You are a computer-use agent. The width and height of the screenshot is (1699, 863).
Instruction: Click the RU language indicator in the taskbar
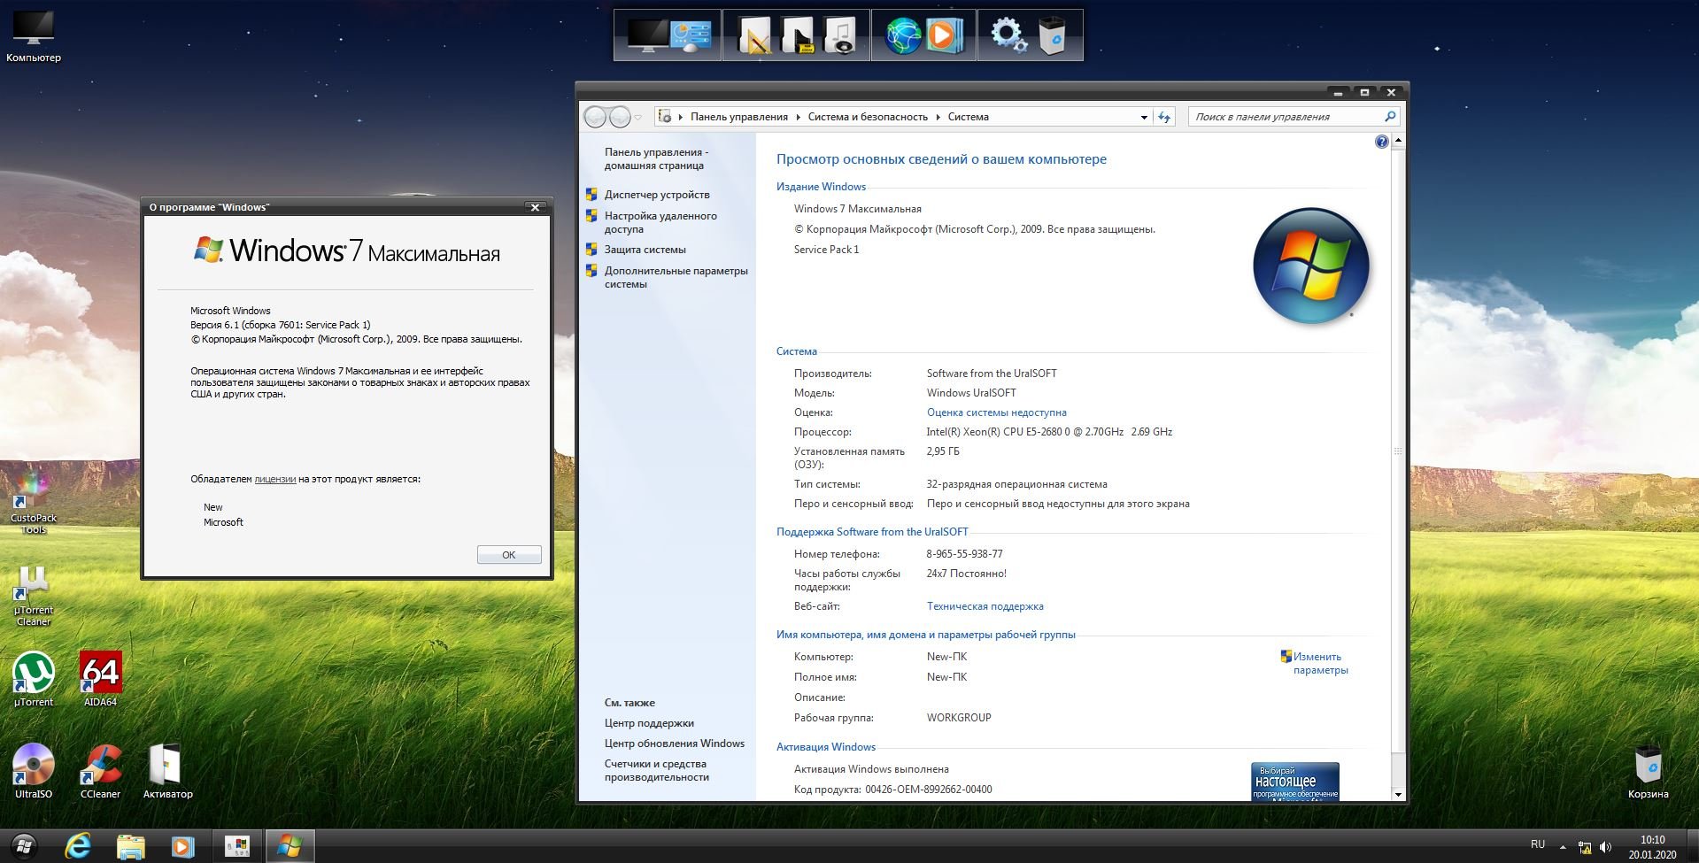point(1538,844)
